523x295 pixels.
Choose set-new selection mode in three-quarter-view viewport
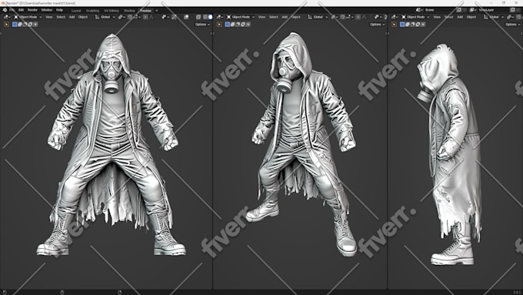click(228, 25)
